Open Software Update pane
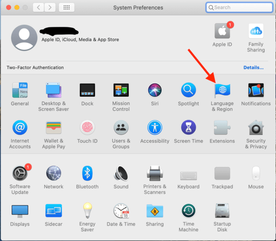The height and width of the screenshot is (241, 276). coord(20,173)
